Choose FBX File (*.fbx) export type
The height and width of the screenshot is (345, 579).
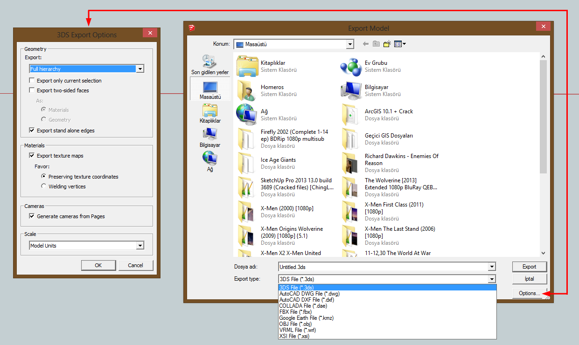(x=387, y=312)
